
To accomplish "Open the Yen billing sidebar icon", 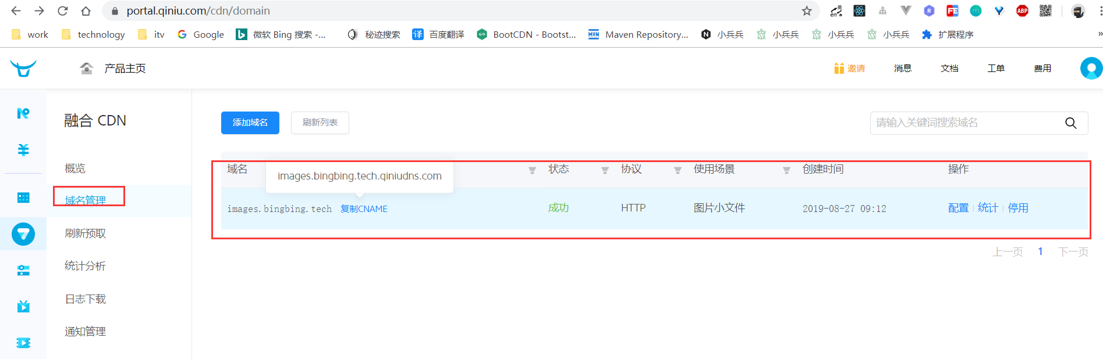I will click(x=23, y=150).
